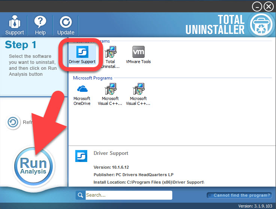Click the Total Uninstaller recycle bin logo

(261, 25)
